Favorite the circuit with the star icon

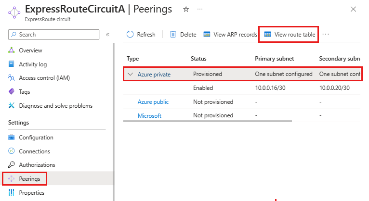[186, 9]
